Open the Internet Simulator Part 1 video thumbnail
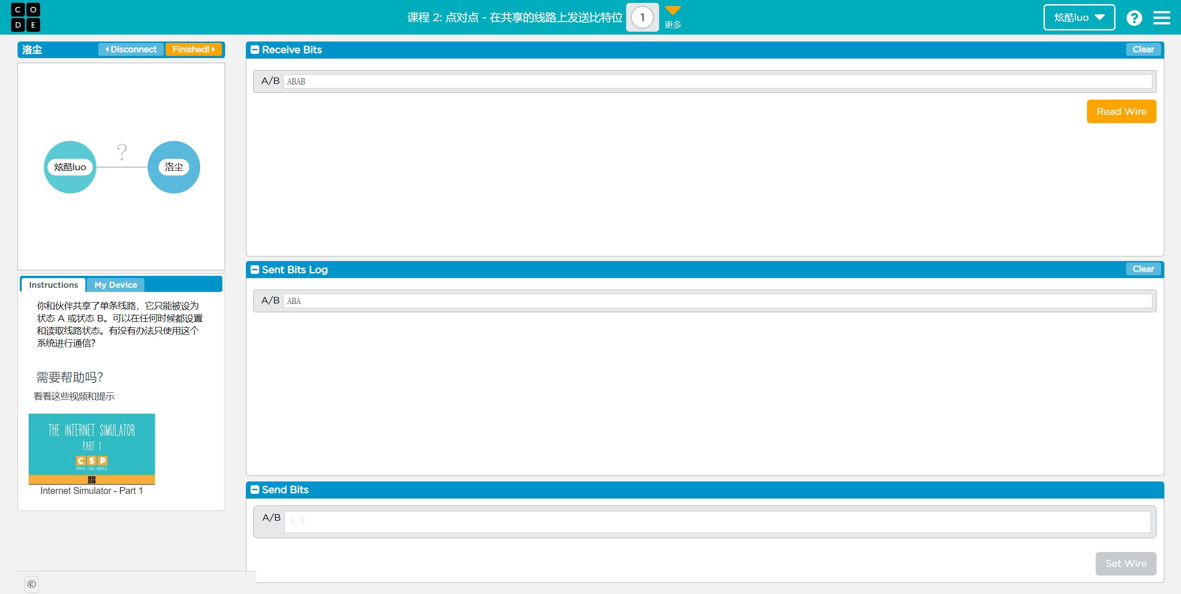Viewport: 1181px width, 594px height. coord(92,449)
